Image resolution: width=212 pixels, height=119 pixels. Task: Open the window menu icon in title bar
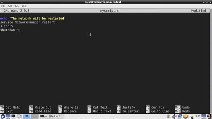tap(2, 2)
